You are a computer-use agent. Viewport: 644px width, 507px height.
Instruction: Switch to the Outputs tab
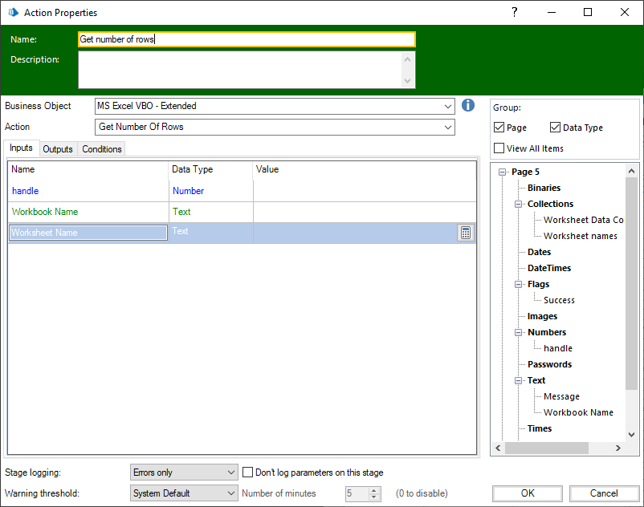(x=58, y=149)
